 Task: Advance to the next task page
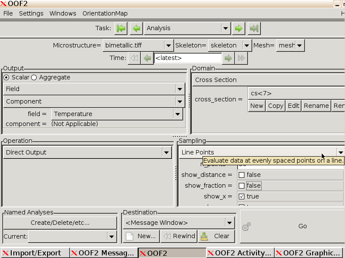coord(238,28)
